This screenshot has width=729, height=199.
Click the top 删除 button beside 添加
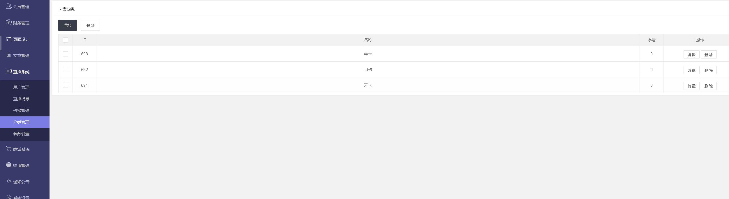point(91,25)
